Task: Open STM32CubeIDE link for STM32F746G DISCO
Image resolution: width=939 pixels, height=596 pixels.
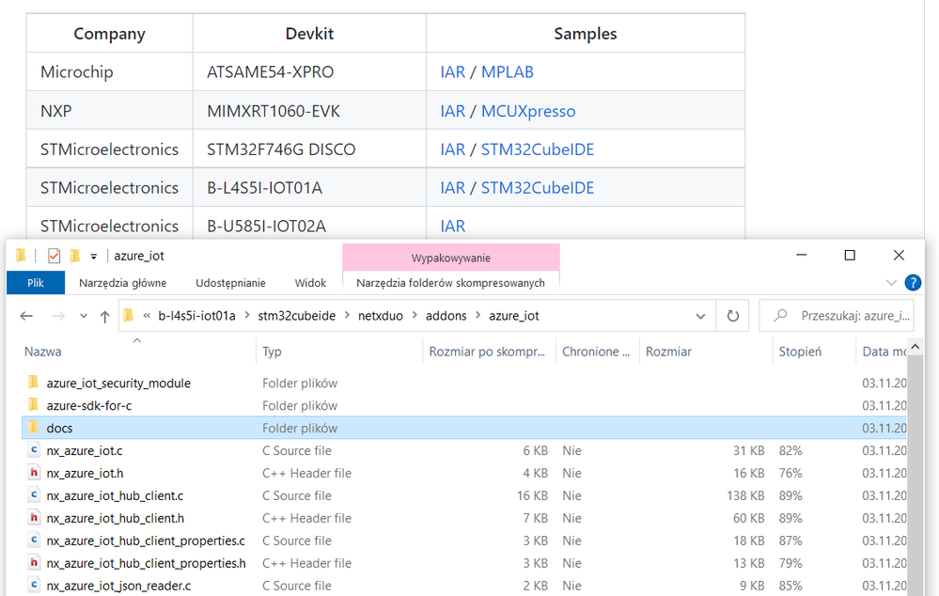Action: coord(537,149)
